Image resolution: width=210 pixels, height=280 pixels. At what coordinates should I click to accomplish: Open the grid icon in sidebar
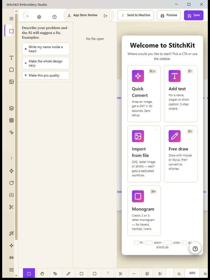(11, 120)
